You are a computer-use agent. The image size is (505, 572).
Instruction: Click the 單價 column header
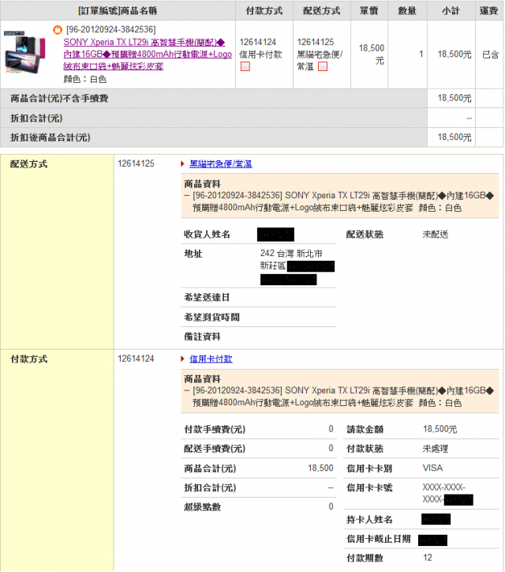[x=369, y=10]
